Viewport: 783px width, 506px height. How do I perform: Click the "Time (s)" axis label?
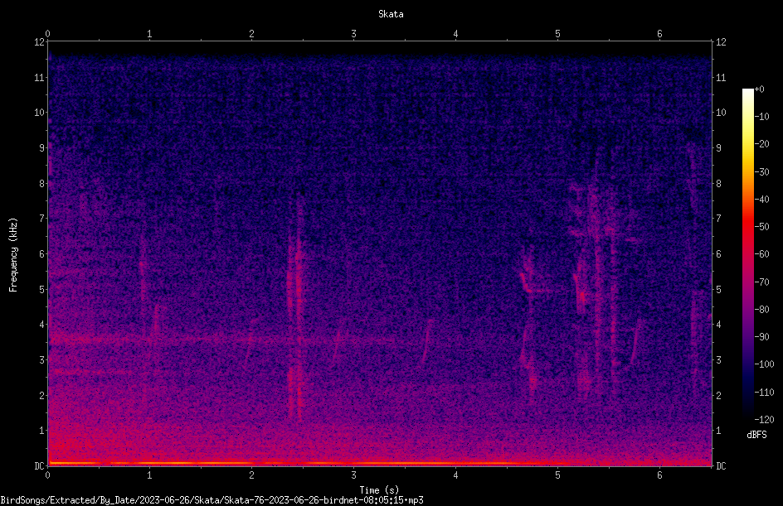tap(379, 490)
